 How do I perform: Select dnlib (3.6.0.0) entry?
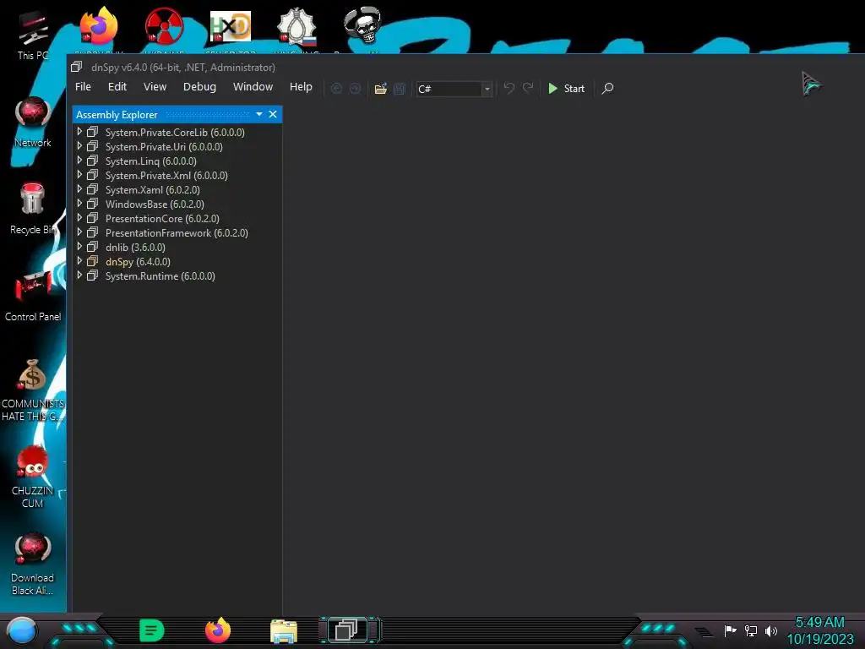click(135, 248)
